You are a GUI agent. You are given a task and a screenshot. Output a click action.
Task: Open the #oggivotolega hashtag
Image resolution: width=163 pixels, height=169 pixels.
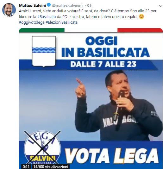pyautogui.click(x=32, y=22)
